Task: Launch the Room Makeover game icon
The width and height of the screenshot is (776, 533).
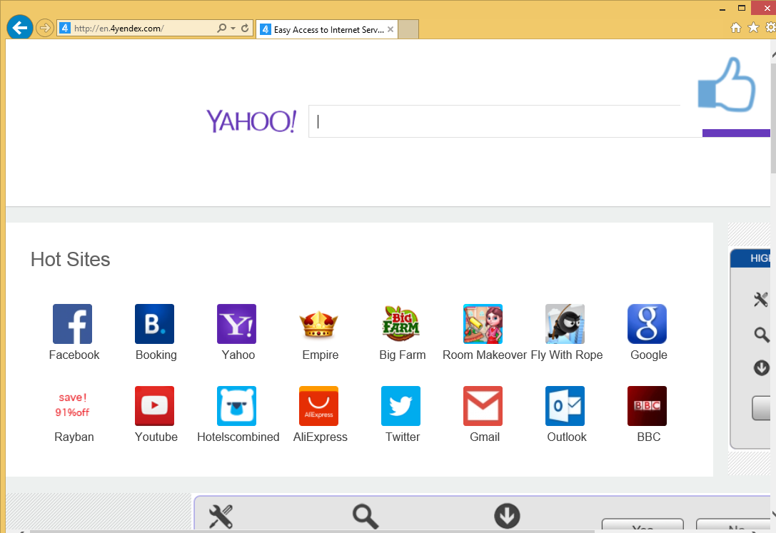Action: click(483, 324)
